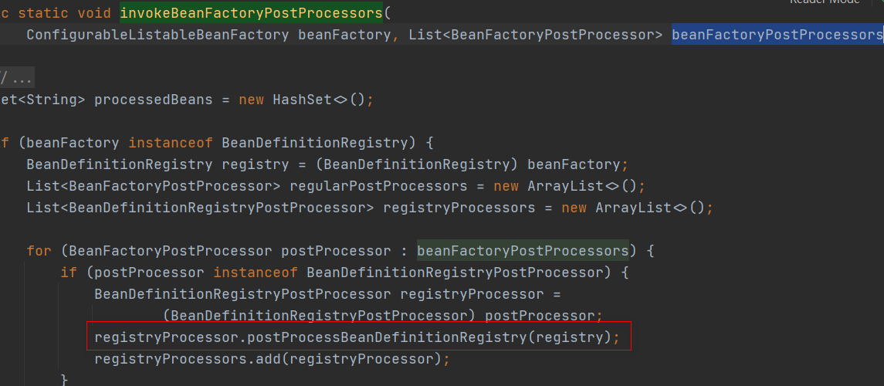
Task: Click the selected beanFactoryPostProcessors parameter in signature
Action: coord(777,35)
